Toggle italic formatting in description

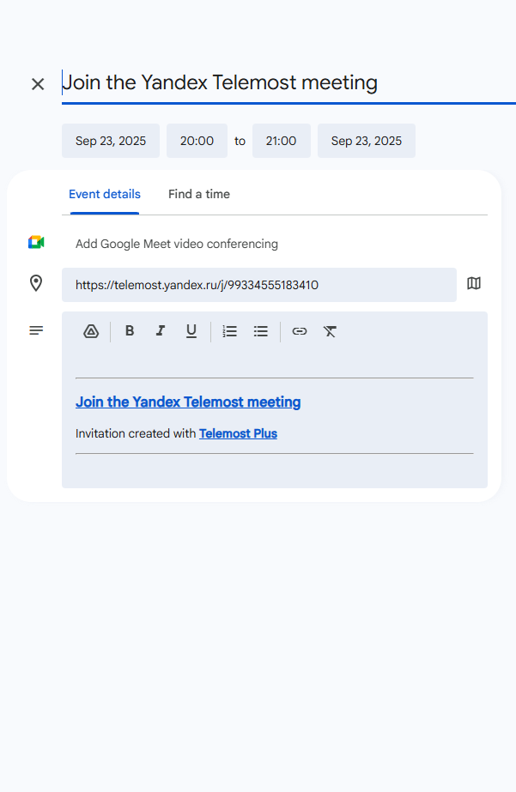coord(160,331)
